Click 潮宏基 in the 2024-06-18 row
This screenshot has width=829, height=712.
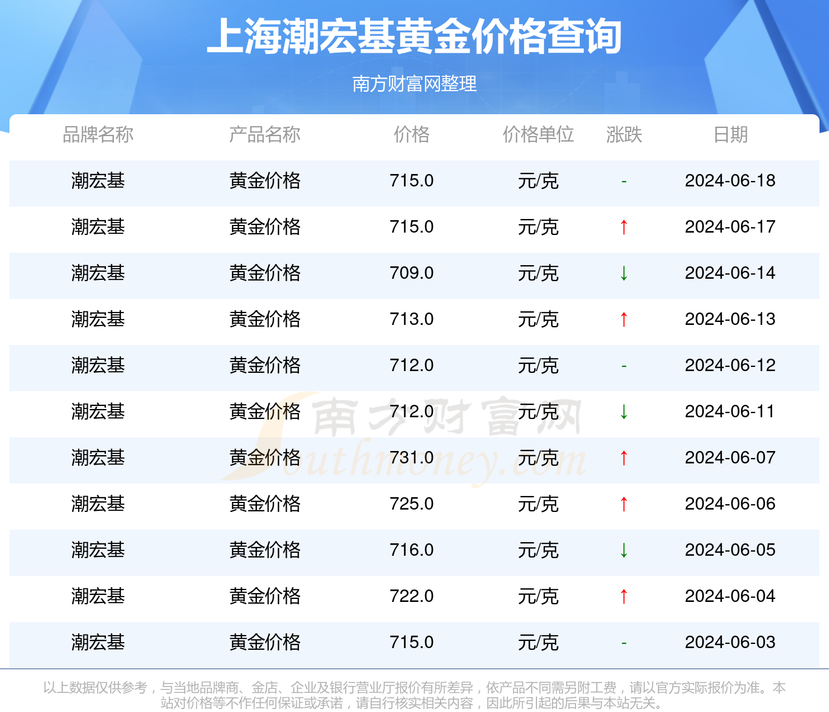tap(98, 181)
